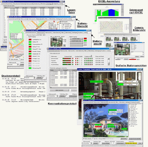Viewport: 148px width, 147px height.
Task: Open Stationsauswahl dropdown in house graphic window
Action: 91,143
